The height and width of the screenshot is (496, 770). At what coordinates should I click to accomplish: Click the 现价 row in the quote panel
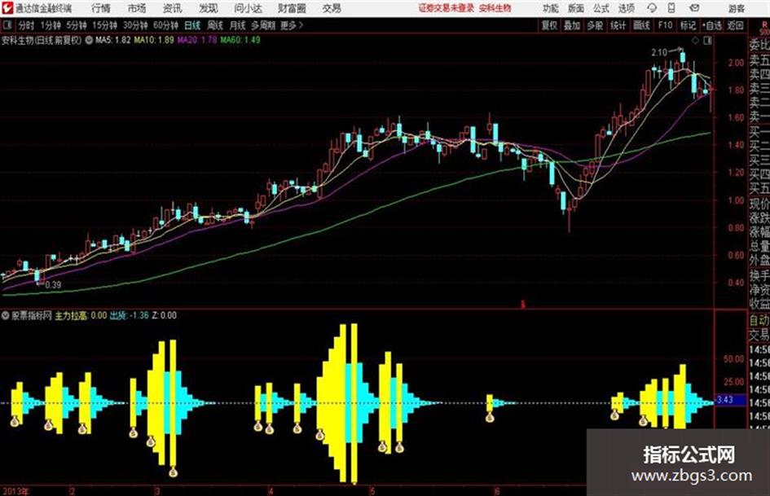[759, 204]
